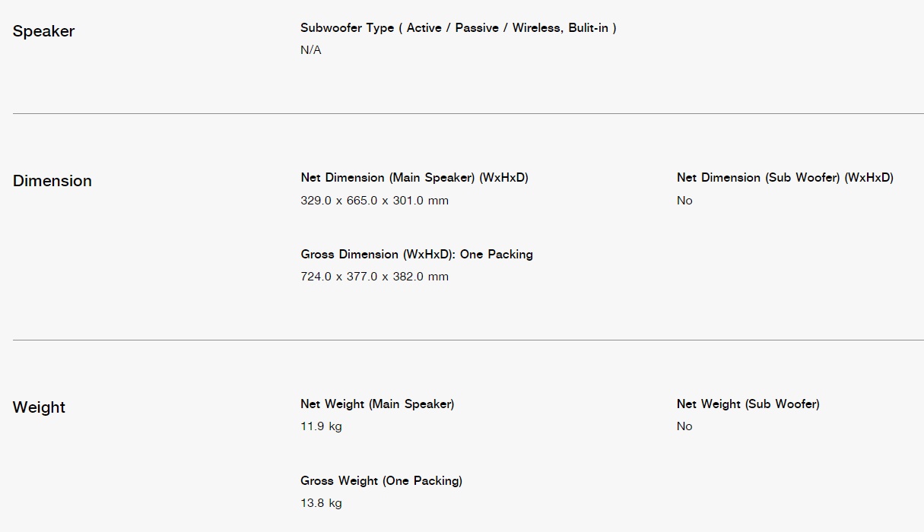Select the No value under Sub Woofer dimension
The image size is (924, 532).
[684, 201]
